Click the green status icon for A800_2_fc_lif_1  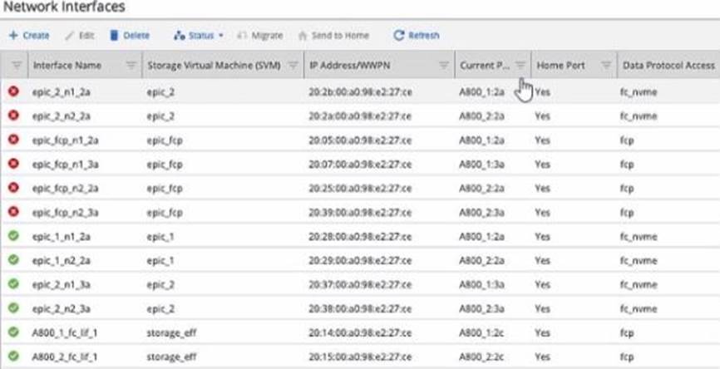pyautogui.click(x=13, y=357)
